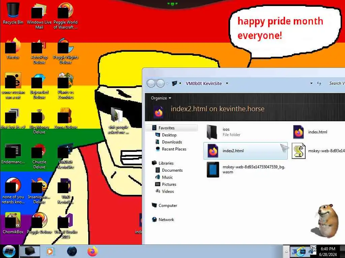The image size is (345, 258).
Task: Launch Big Money Deluxe desktop icon
Action: [39, 120]
